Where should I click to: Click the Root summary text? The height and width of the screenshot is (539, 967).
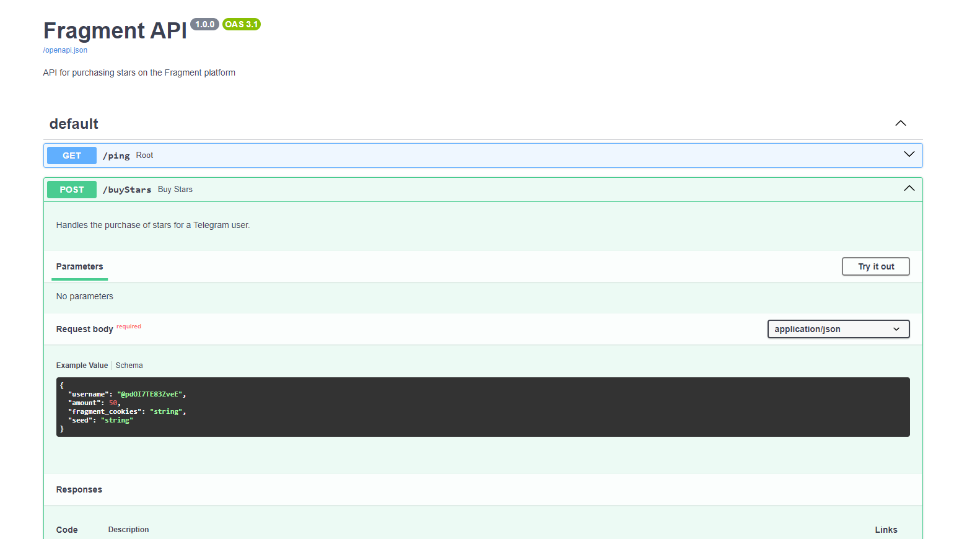(144, 156)
